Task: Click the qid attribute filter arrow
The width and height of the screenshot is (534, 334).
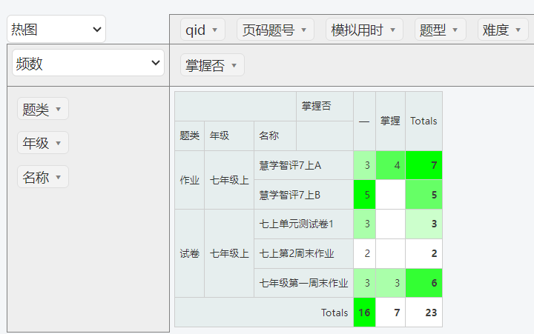Action: tap(214, 30)
